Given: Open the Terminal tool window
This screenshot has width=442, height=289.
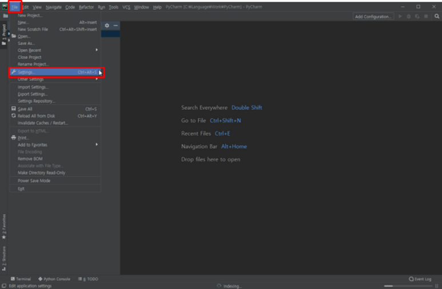Looking at the screenshot, I should 21,279.
